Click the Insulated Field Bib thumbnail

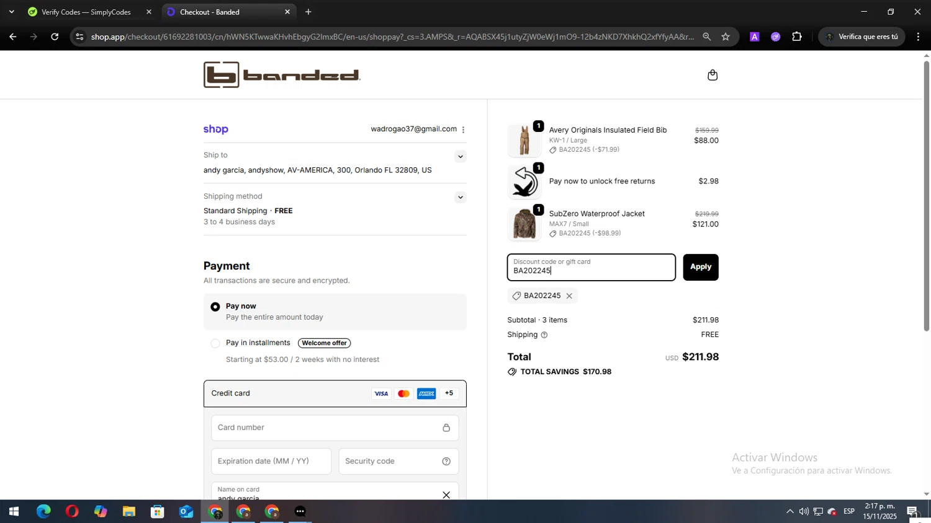click(524, 140)
